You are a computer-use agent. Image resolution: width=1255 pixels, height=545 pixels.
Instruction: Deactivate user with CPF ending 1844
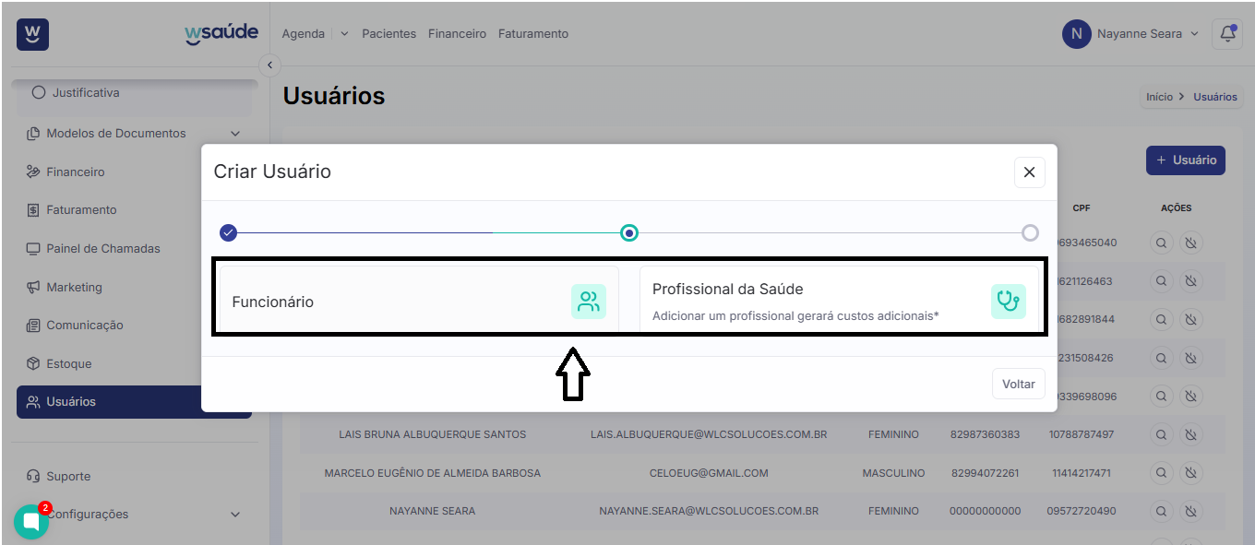coord(1191,319)
